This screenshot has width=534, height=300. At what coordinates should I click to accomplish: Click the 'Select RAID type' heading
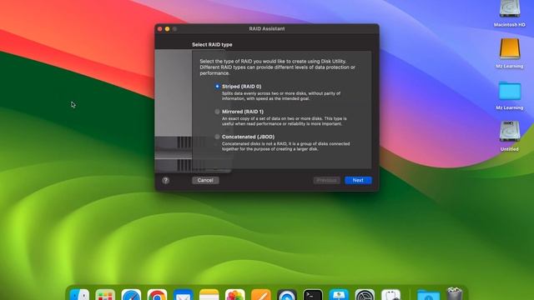212,44
